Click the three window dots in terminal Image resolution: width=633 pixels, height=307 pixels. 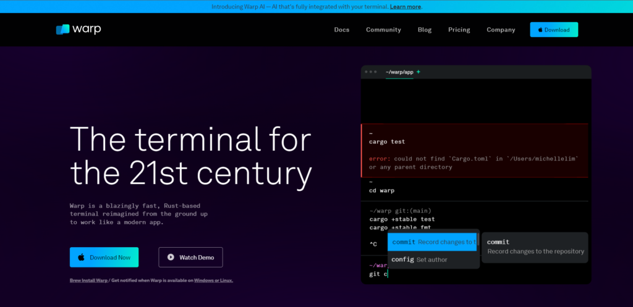point(371,72)
